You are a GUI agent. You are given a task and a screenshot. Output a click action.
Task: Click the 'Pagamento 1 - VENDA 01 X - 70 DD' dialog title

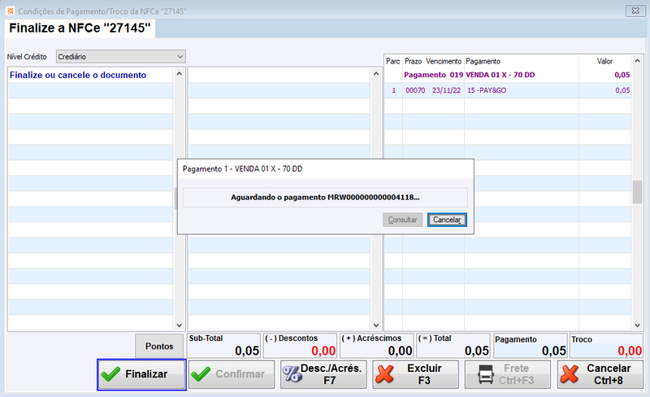242,169
